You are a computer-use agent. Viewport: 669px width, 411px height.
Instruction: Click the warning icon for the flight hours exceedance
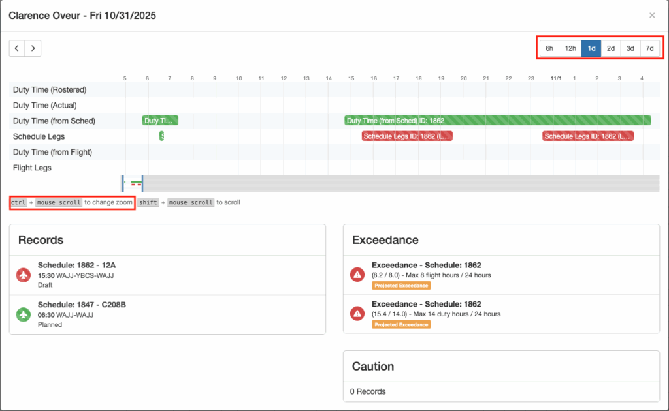tap(357, 275)
